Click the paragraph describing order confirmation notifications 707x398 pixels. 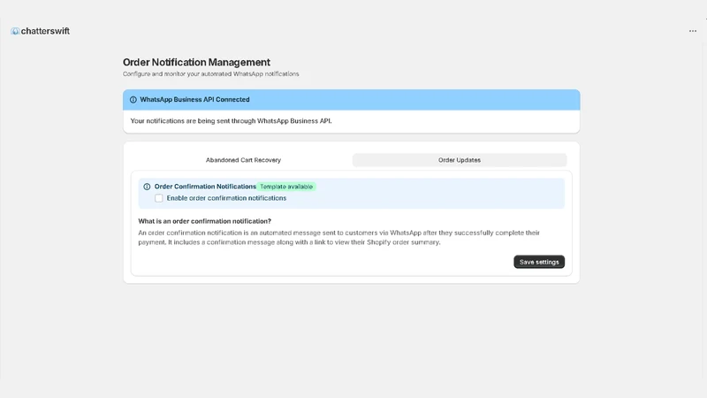tap(338, 237)
